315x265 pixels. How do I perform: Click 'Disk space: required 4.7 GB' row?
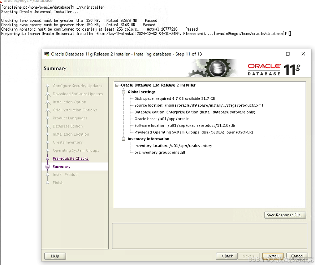(174, 99)
